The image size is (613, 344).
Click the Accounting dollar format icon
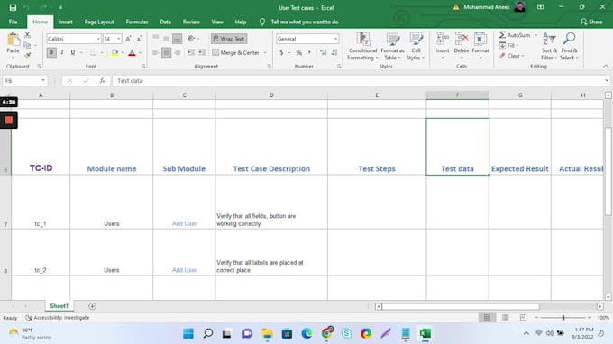[x=281, y=52]
